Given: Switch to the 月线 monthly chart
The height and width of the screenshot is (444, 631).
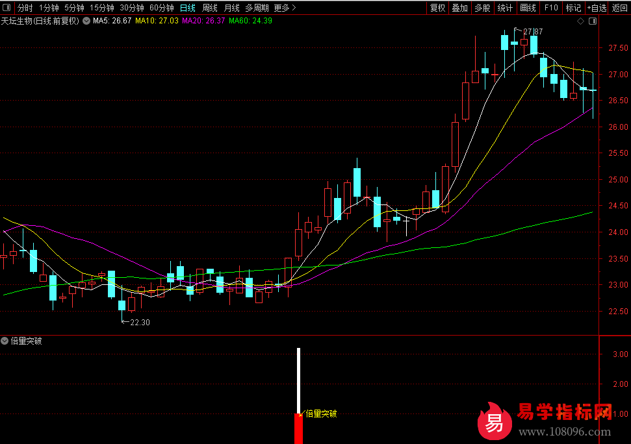Looking at the screenshot, I should point(231,8).
